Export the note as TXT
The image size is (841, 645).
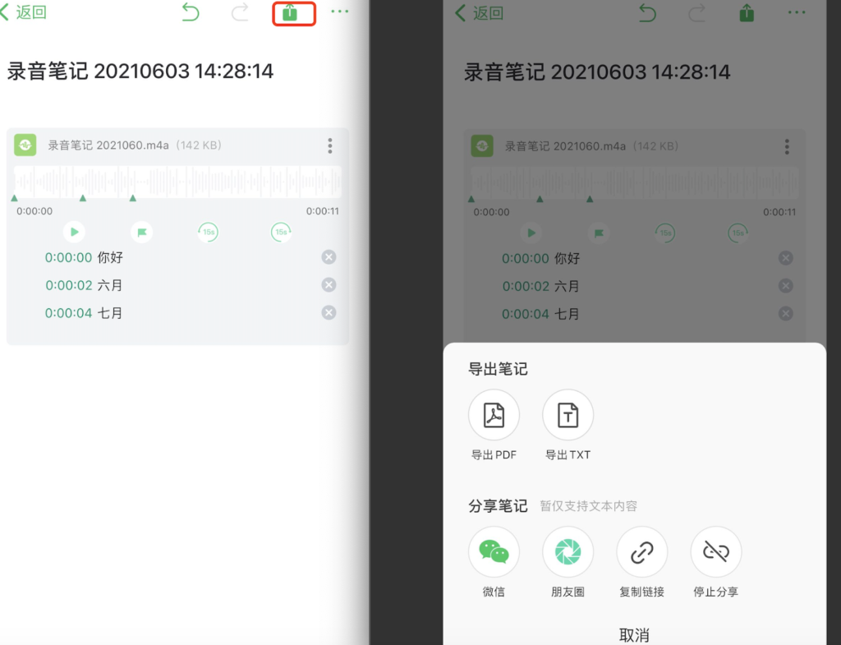tap(568, 416)
